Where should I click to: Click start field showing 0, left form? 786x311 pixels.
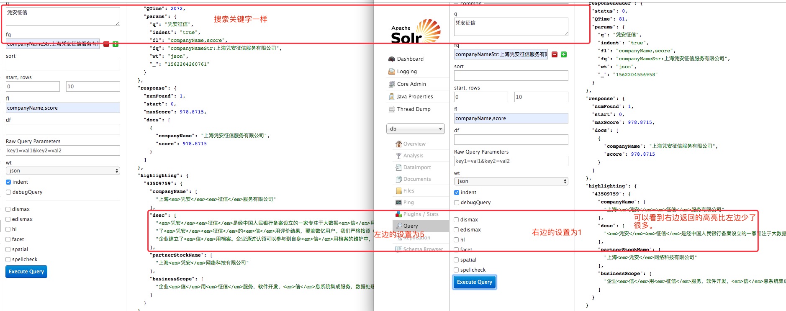coord(33,86)
